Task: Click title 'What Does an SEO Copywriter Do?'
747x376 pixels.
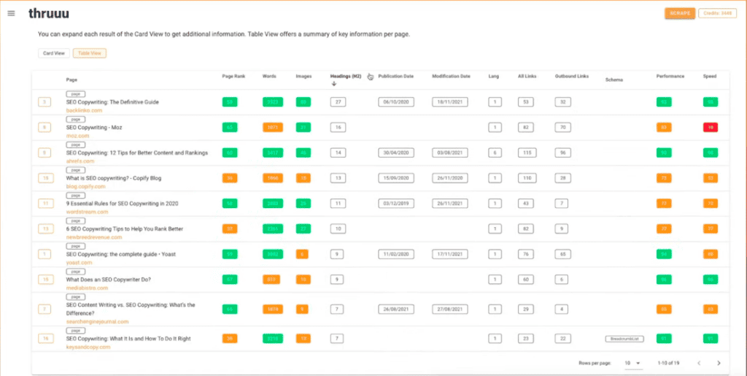Action: [109, 279]
